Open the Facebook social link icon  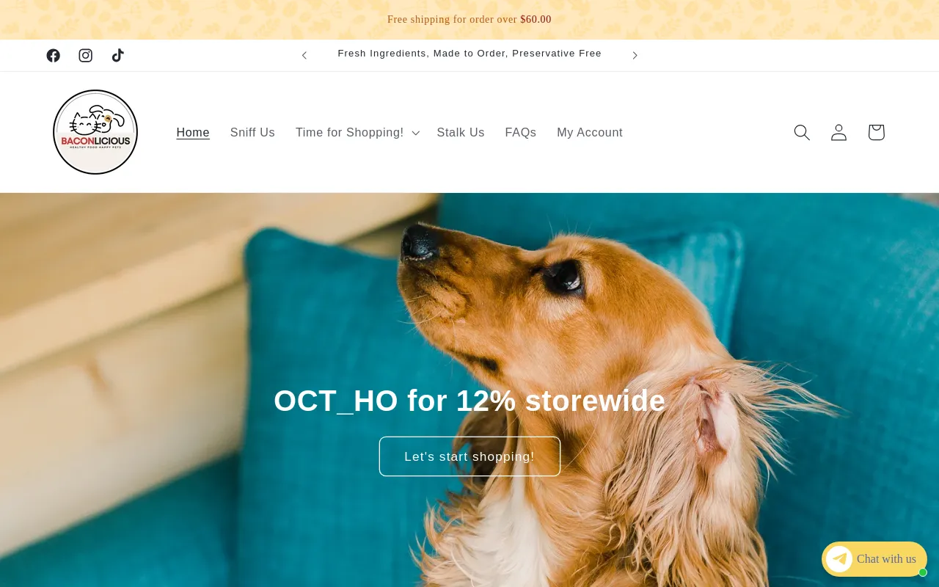click(x=53, y=56)
